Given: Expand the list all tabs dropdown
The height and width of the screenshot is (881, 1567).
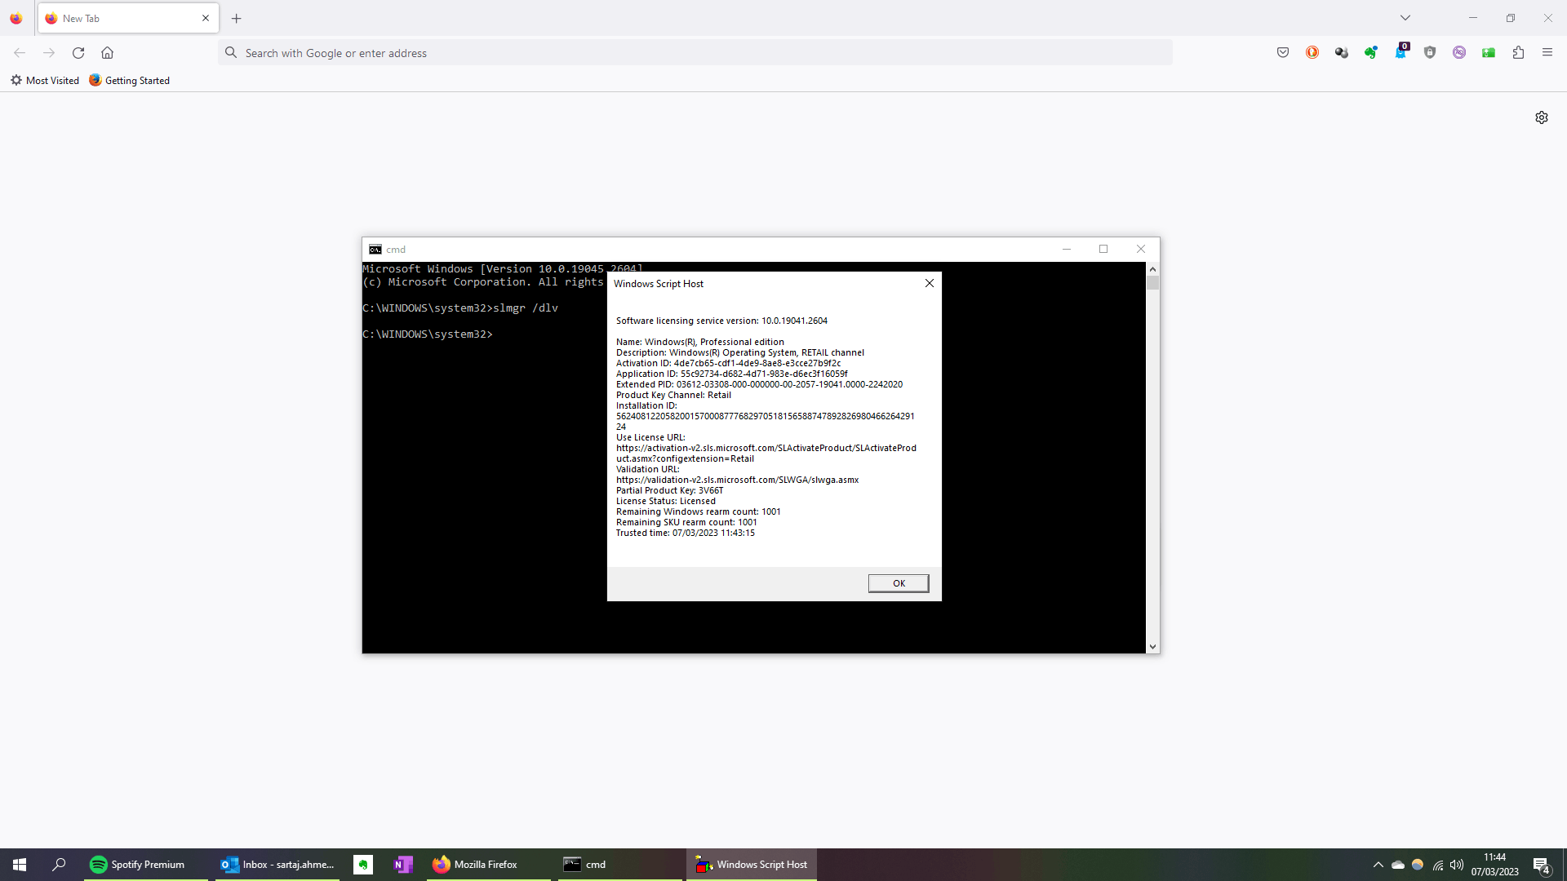Looking at the screenshot, I should [1405, 18].
